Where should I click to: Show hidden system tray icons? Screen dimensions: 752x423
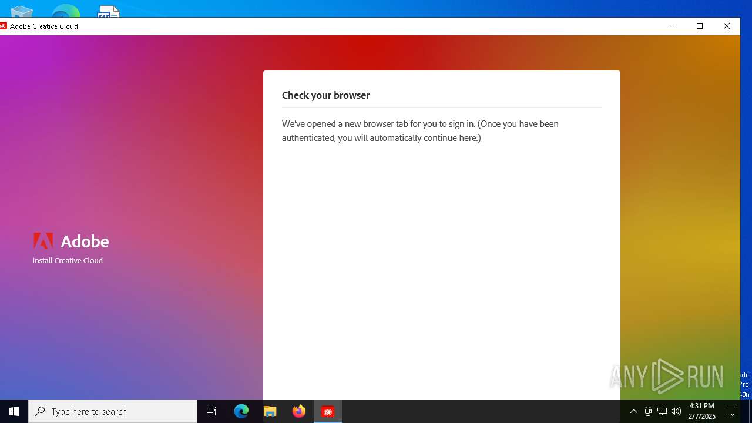point(633,411)
